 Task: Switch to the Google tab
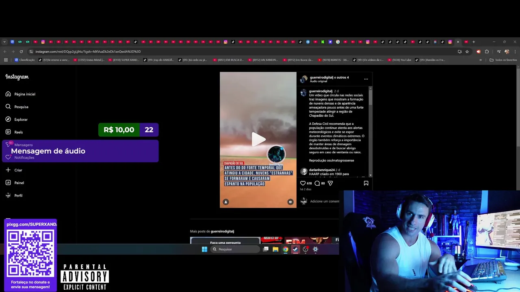[338, 42]
